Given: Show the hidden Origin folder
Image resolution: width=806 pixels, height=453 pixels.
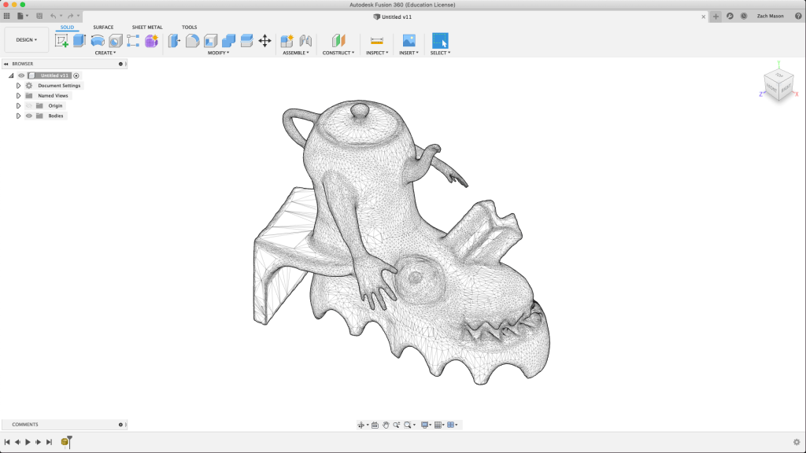Looking at the screenshot, I should [x=29, y=105].
